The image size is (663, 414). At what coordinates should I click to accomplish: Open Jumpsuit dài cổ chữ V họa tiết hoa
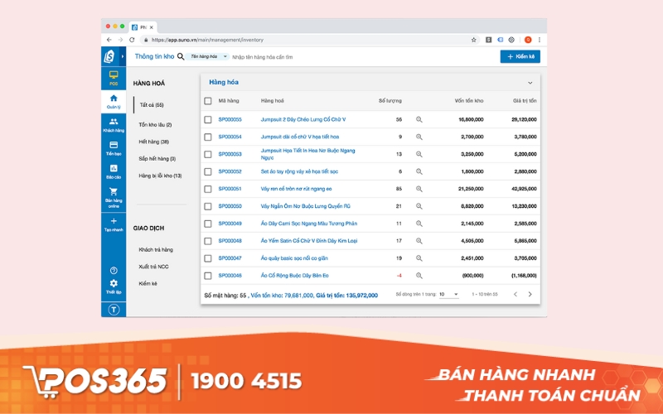pos(300,137)
